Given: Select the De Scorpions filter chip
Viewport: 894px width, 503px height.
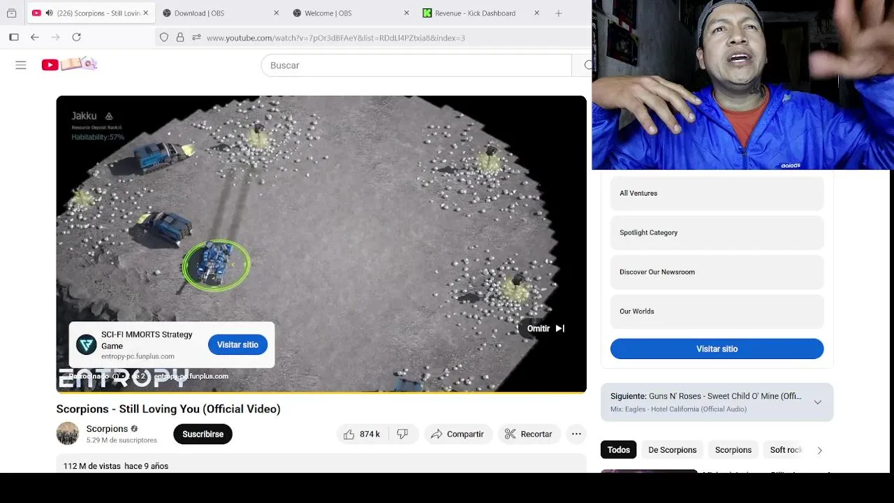Looking at the screenshot, I should tap(672, 450).
